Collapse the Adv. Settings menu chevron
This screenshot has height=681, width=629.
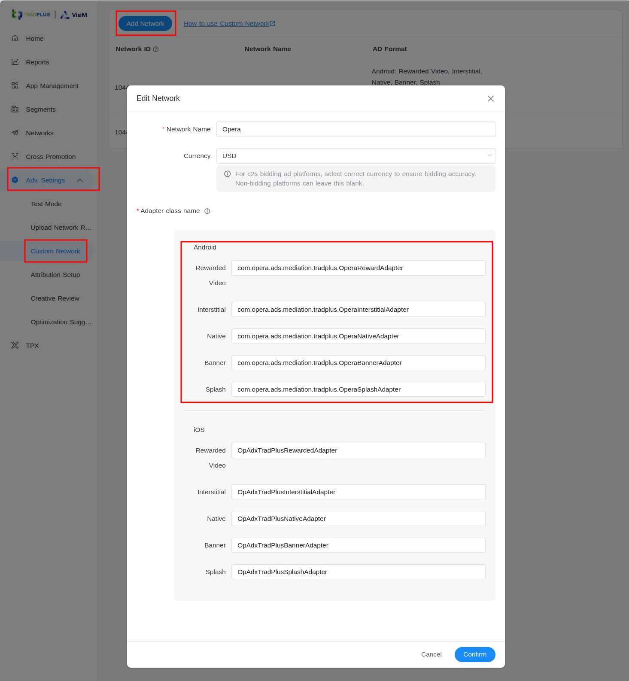[x=80, y=180]
